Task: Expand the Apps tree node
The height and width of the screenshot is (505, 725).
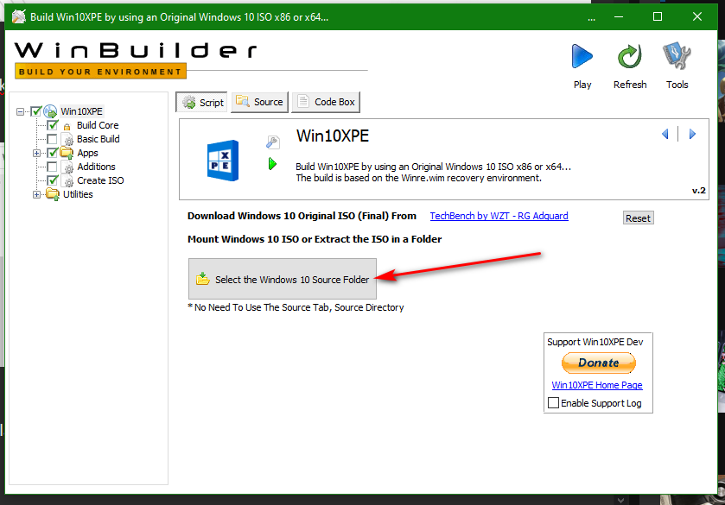Action: 36,154
